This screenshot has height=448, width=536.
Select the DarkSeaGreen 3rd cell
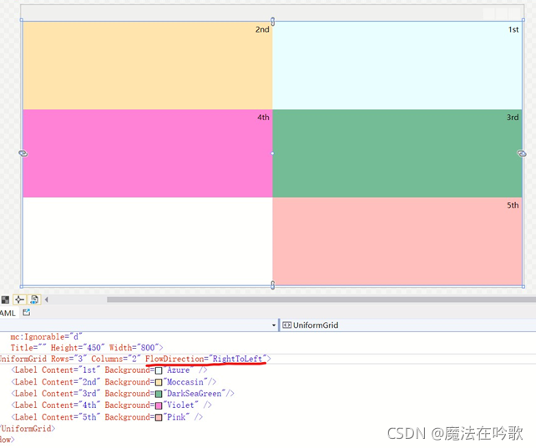pos(397,154)
